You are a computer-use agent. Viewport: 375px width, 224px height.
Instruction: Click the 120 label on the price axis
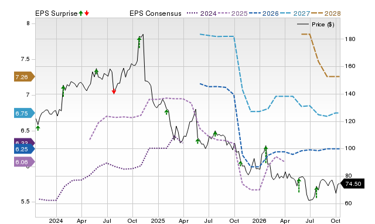click(350, 121)
